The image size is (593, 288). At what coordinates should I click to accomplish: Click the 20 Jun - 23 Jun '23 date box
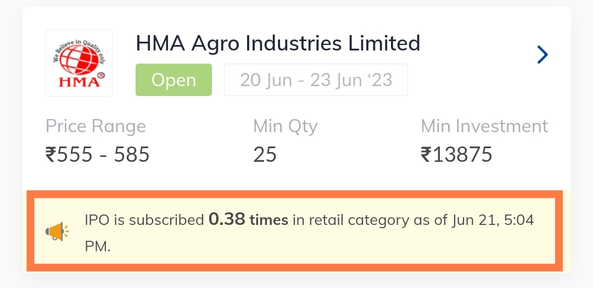coord(316,80)
